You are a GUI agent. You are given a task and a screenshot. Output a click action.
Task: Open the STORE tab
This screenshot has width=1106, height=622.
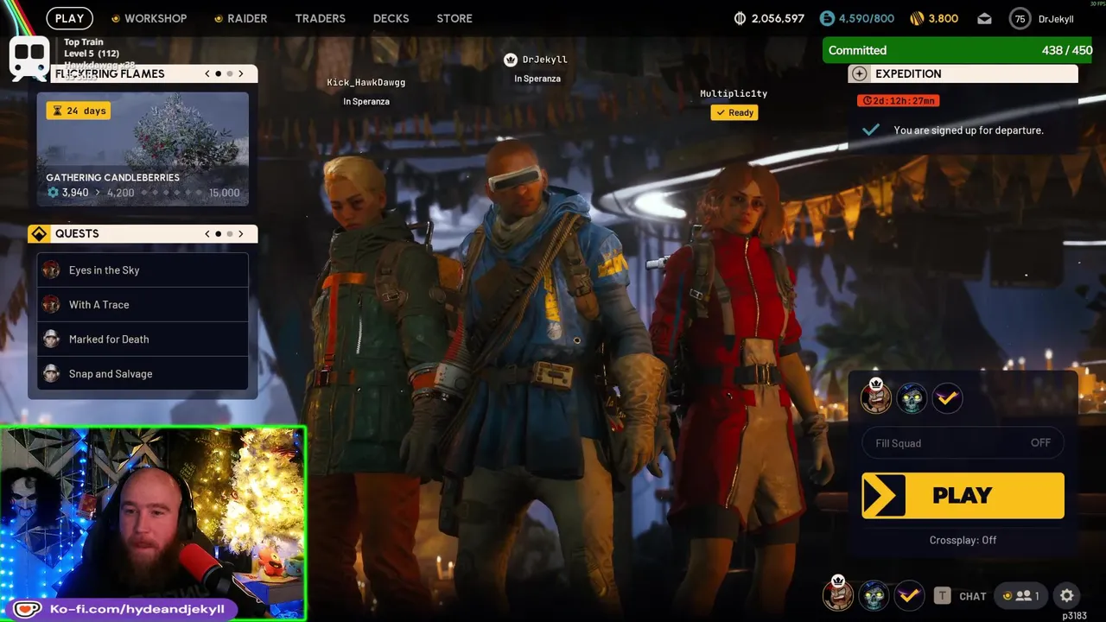(x=454, y=18)
